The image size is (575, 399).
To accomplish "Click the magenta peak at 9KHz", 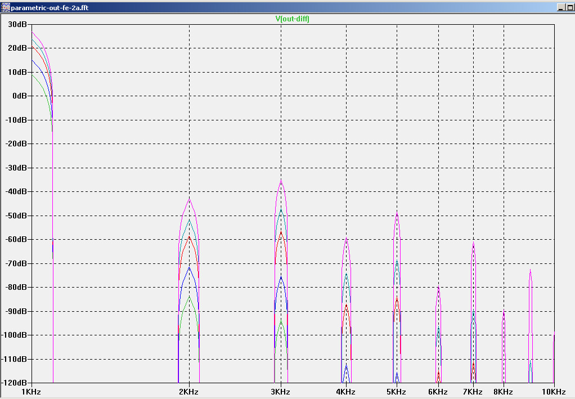I will pyautogui.click(x=530, y=270).
